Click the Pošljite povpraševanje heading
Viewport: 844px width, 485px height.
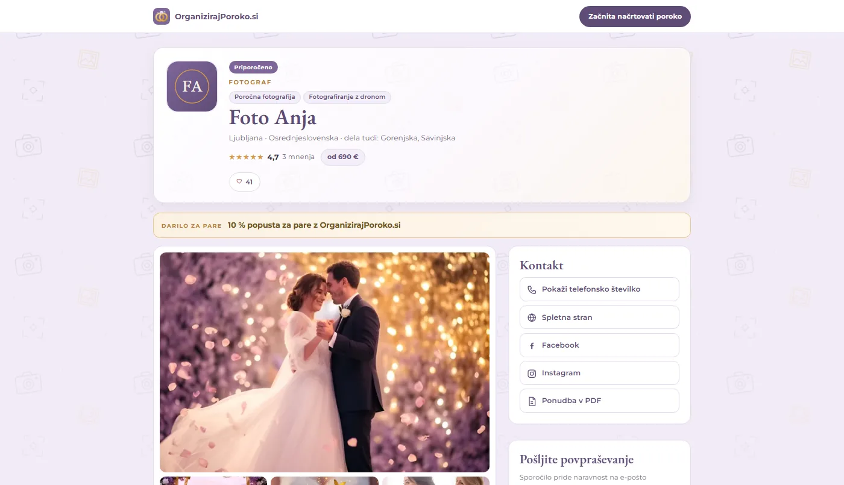click(x=576, y=460)
